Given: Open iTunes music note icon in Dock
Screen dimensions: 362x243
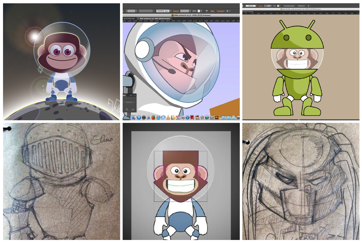Looking at the screenshot, I should coord(187,118).
